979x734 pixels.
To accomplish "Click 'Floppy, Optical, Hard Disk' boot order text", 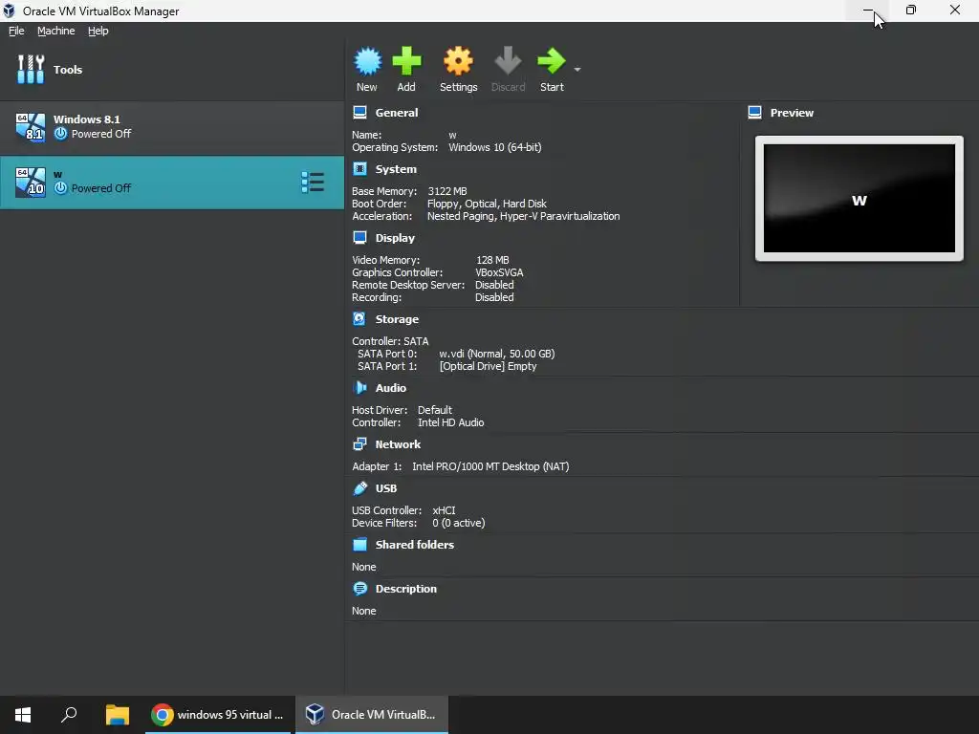I will pyautogui.click(x=487, y=204).
